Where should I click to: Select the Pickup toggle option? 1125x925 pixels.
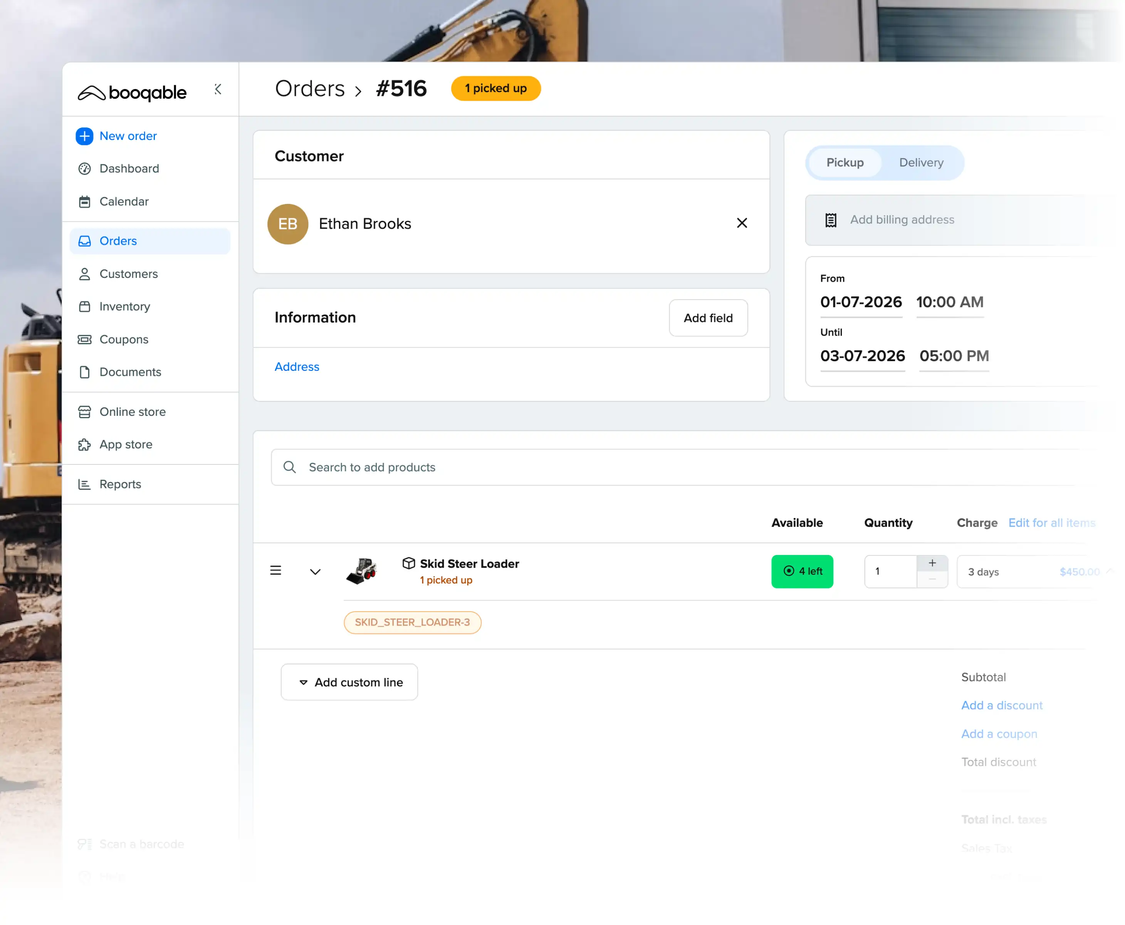tap(845, 163)
